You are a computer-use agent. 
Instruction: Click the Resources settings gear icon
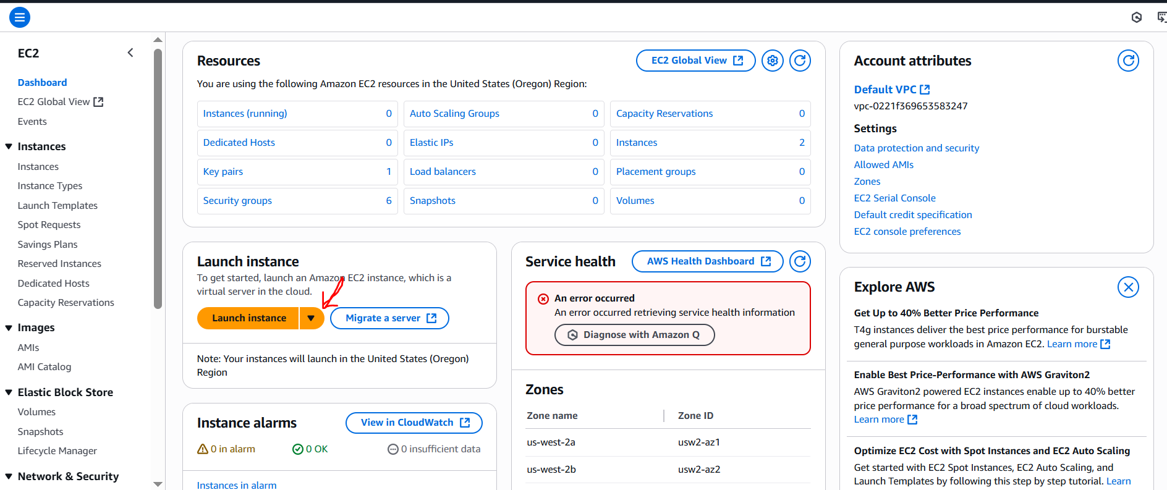pos(773,61)
